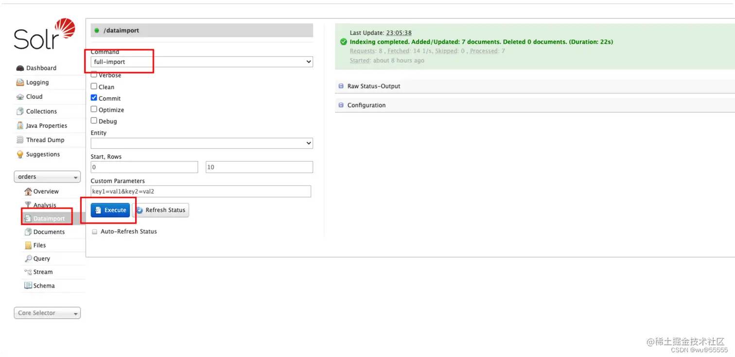Image resolution: width=735 pixels, height=357 pixels.
Task: Click the Analysis funnel icon
Action: click(28, 205)
